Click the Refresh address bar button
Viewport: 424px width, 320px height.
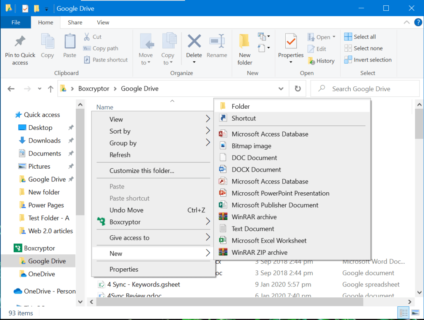click(x=298, y=88)
